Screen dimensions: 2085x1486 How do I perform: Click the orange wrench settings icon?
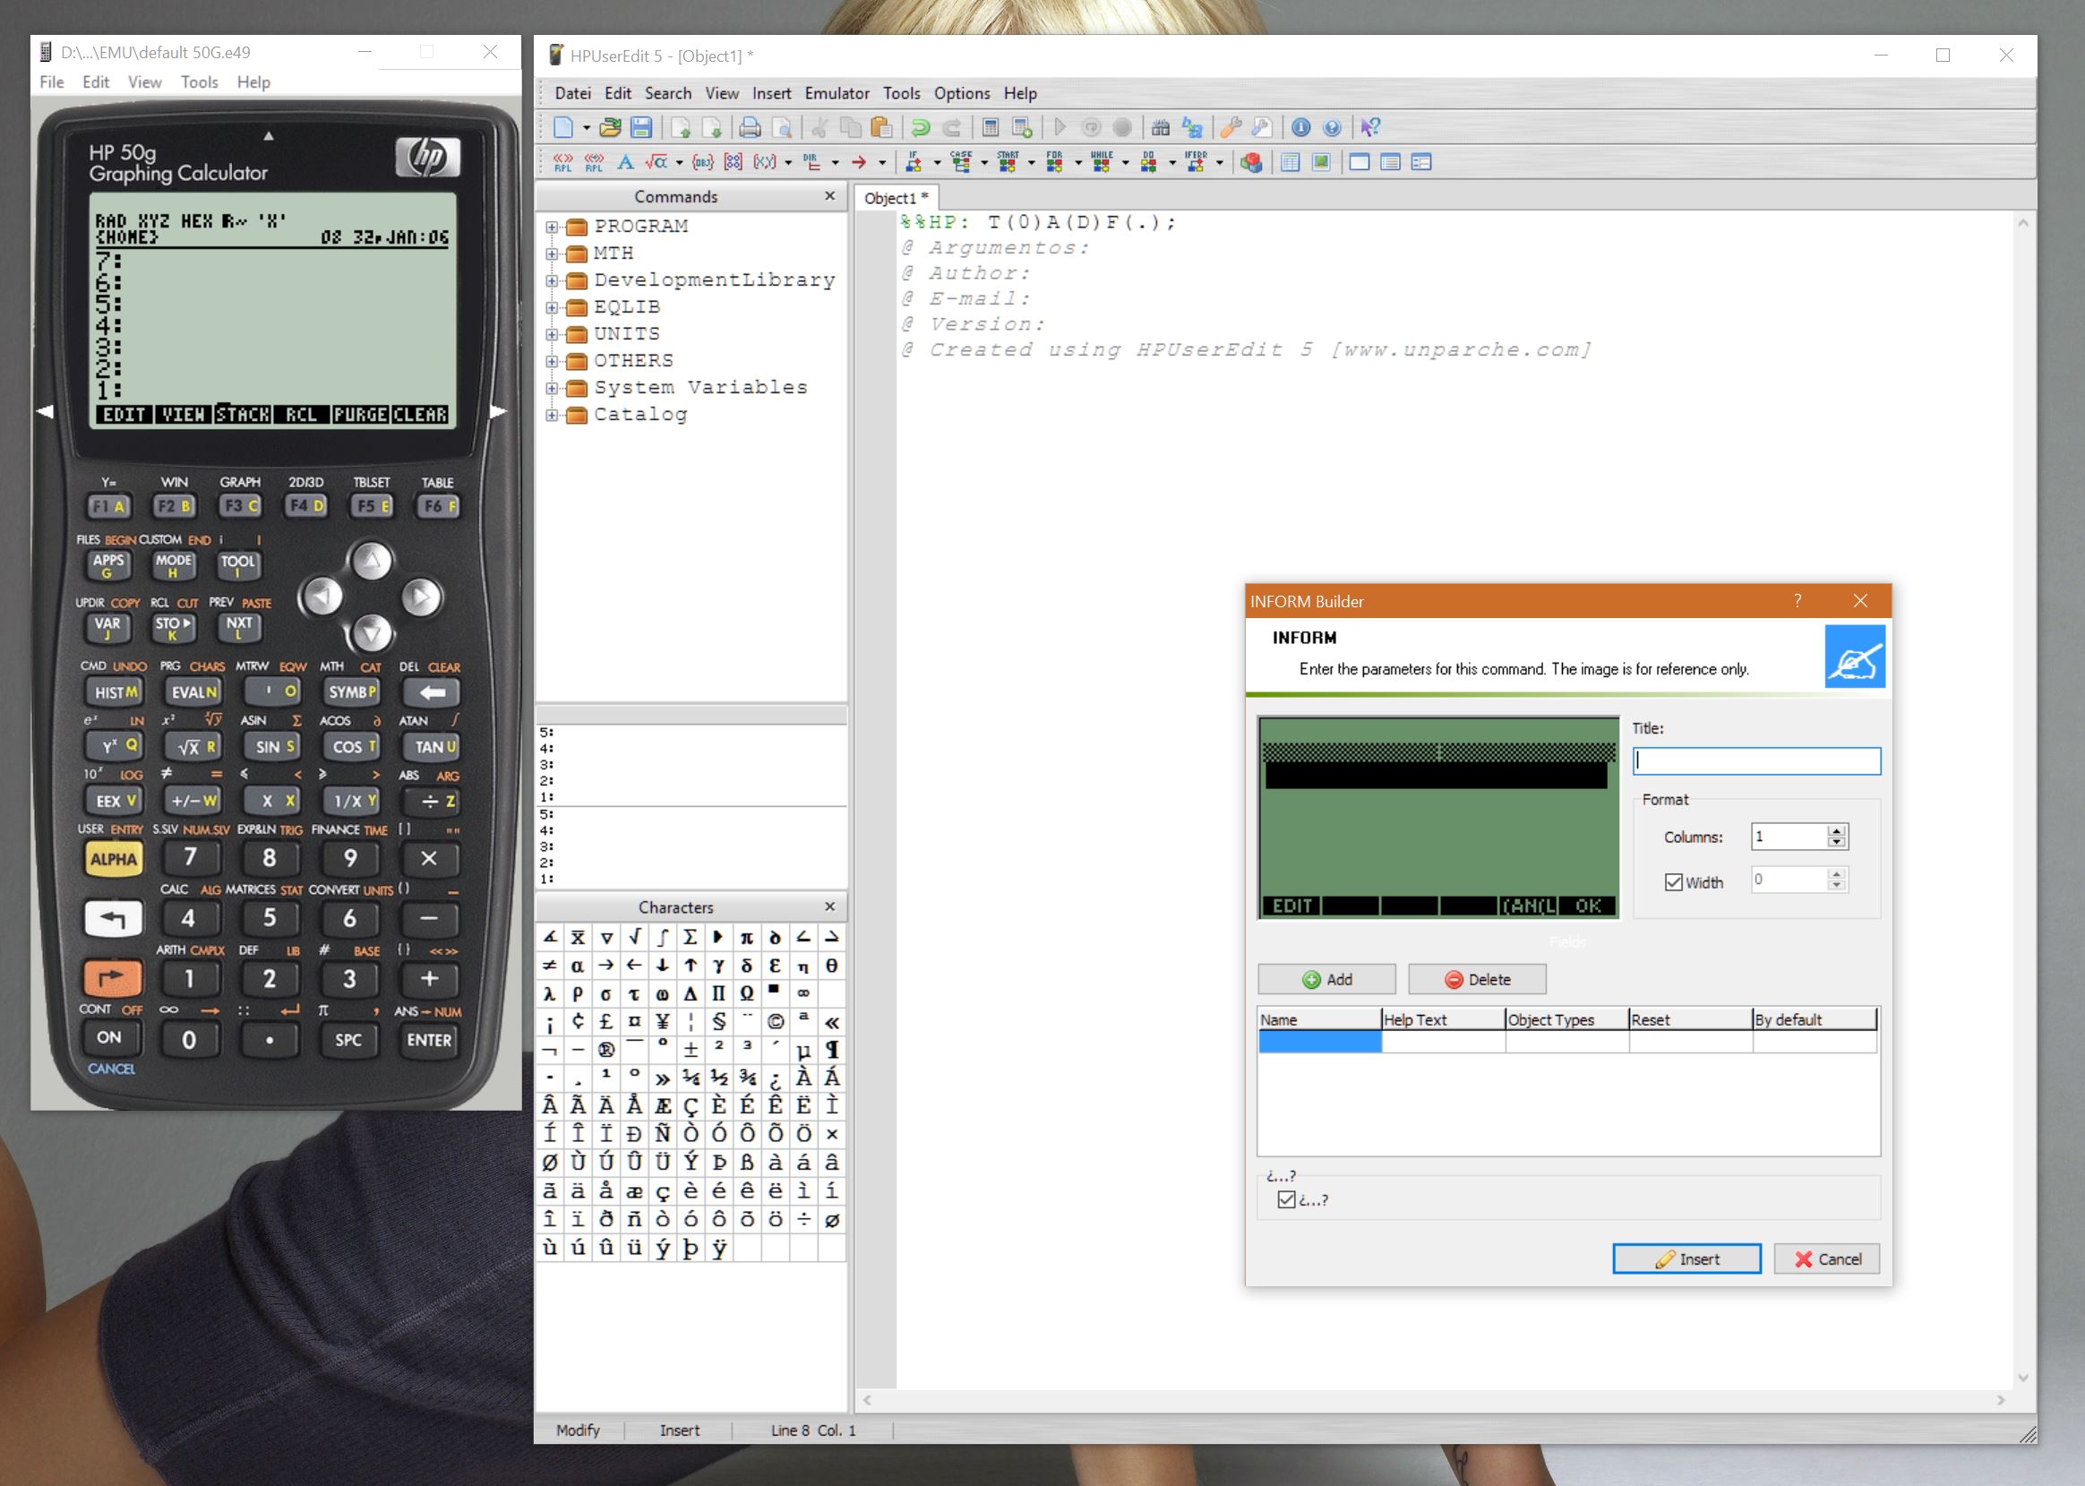click(1231, 127)
